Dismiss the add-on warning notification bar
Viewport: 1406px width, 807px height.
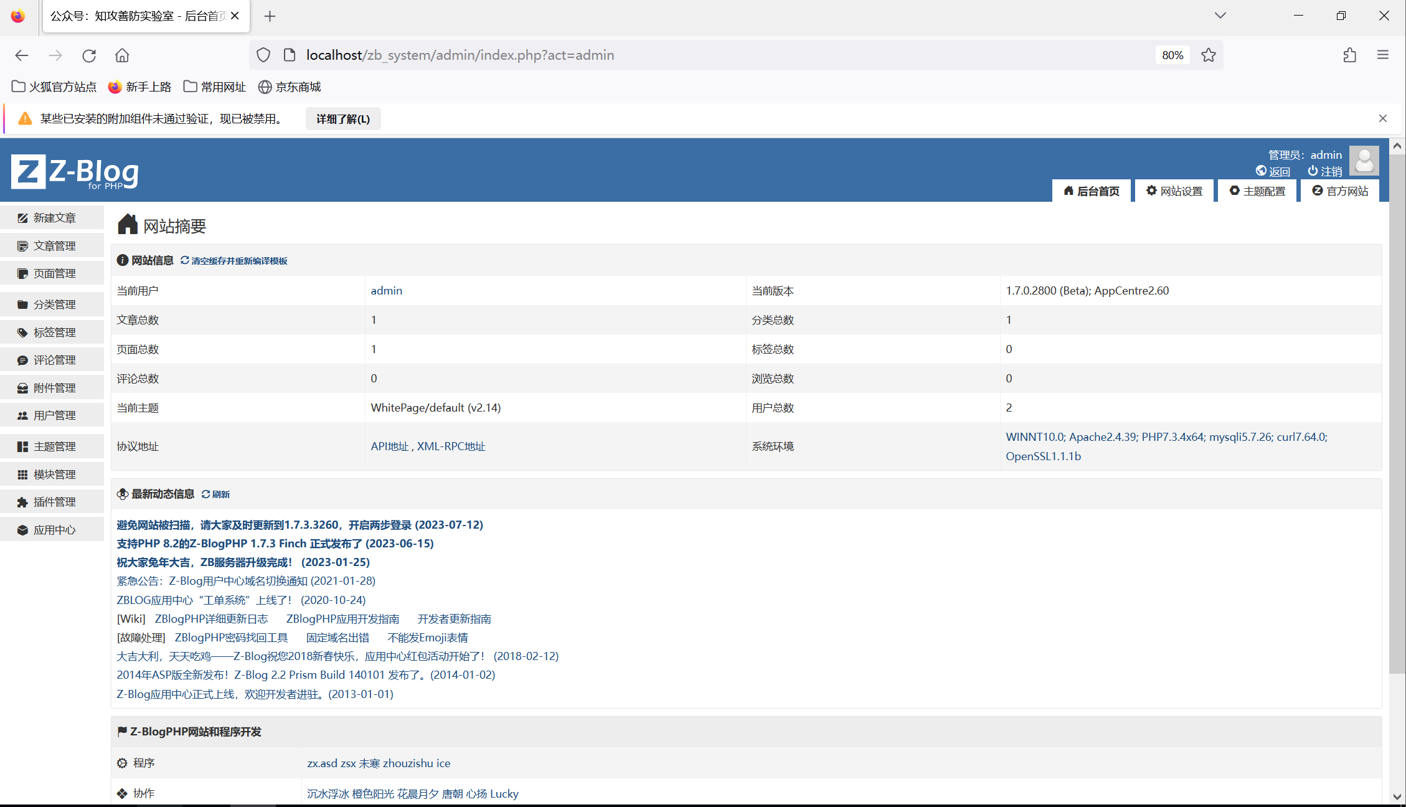click(1382, 118)
